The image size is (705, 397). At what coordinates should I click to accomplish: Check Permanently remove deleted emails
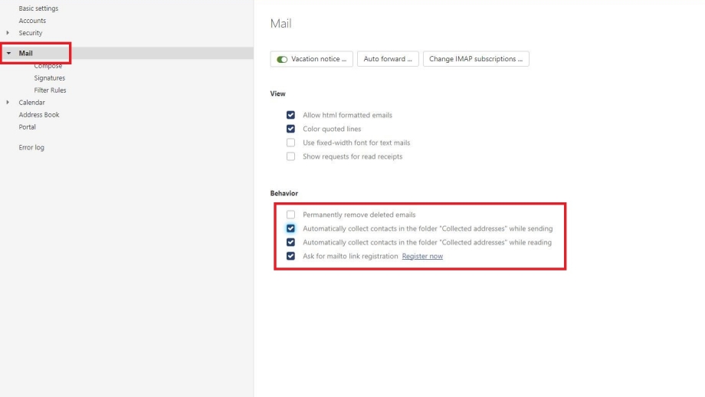[x=291, y=215]
